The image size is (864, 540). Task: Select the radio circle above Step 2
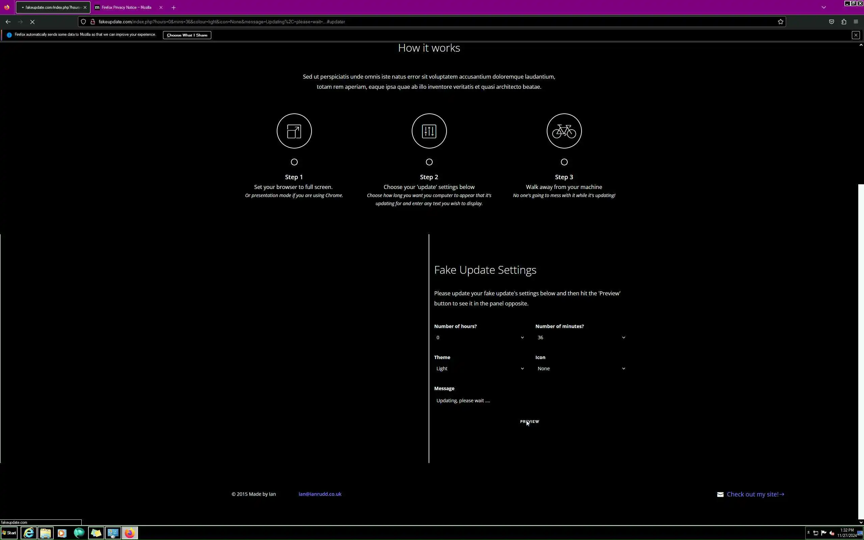[429, 162]
